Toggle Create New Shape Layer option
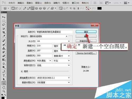This screenshot has width=132, height=99. (x=61, y=8)
